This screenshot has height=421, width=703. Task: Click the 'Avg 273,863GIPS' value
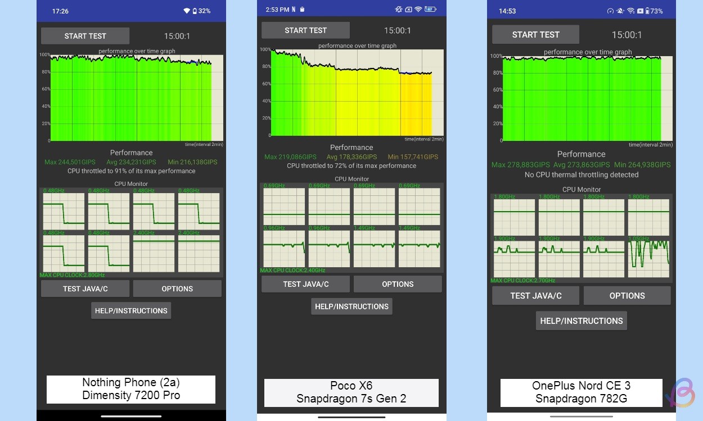tap(582, 165)
